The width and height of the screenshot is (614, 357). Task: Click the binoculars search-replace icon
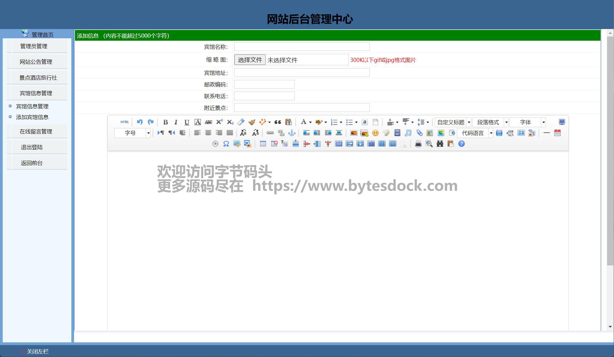440,144
